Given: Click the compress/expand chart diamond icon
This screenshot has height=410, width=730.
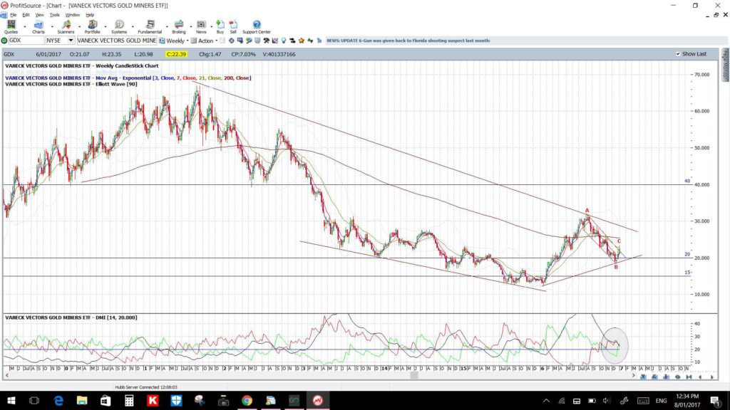Looking at the screenshot, I should coord(677,377).
